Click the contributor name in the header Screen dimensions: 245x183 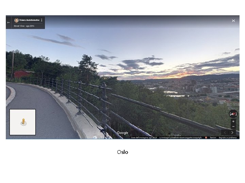click(x=29, y=20)
